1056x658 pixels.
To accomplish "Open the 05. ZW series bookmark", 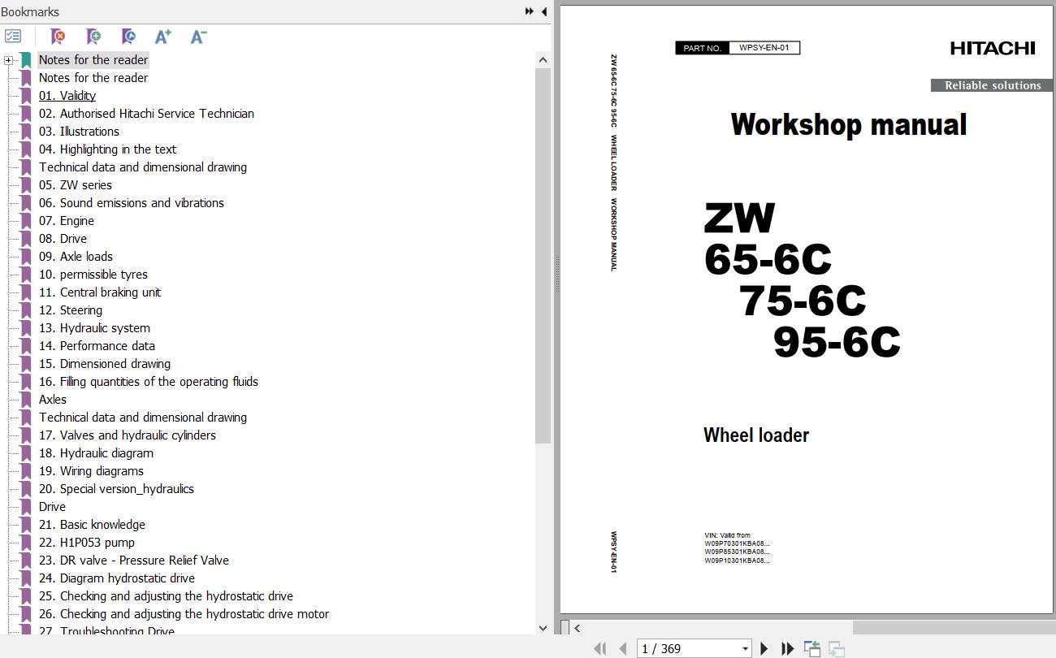I will (76, 185).
